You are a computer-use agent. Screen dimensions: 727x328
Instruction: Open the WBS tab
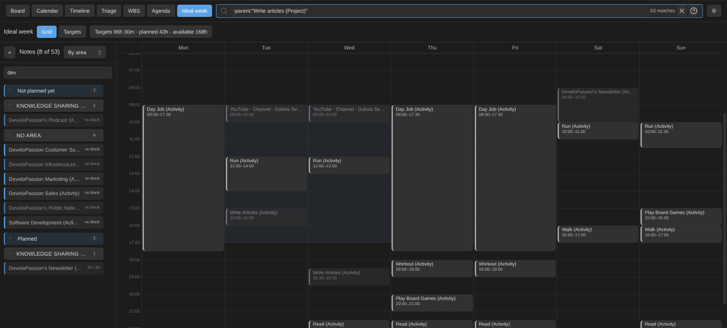[x=134, y=11]
